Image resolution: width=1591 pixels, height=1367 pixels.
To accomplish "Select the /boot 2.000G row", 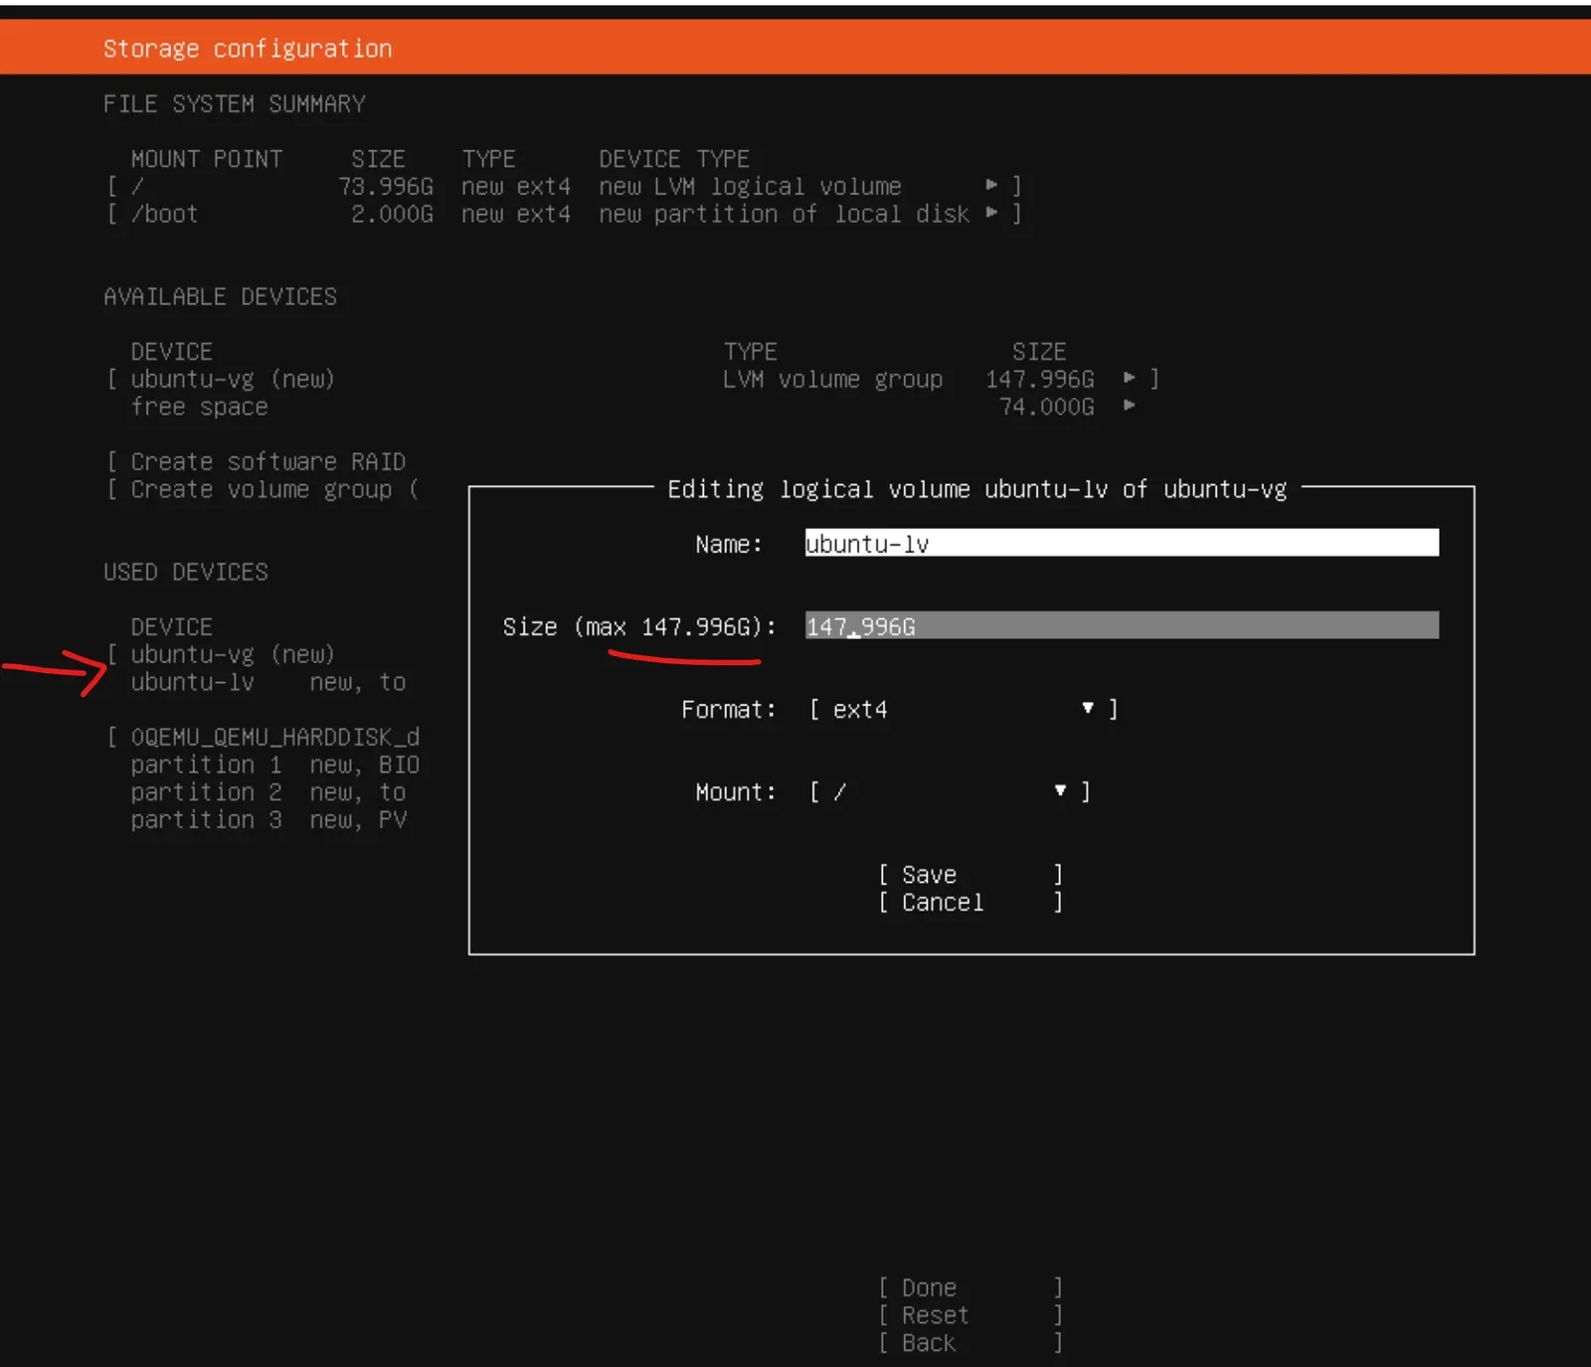I will pos(565,214).
